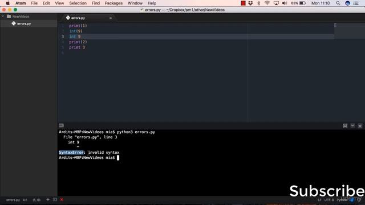Image resolution: width=365 pixels, height=205 pixels.
Task: Change UTF-8 file encoding
Action: click(x=329, y=200)
